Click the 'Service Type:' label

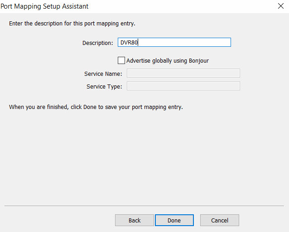point(104,86)
